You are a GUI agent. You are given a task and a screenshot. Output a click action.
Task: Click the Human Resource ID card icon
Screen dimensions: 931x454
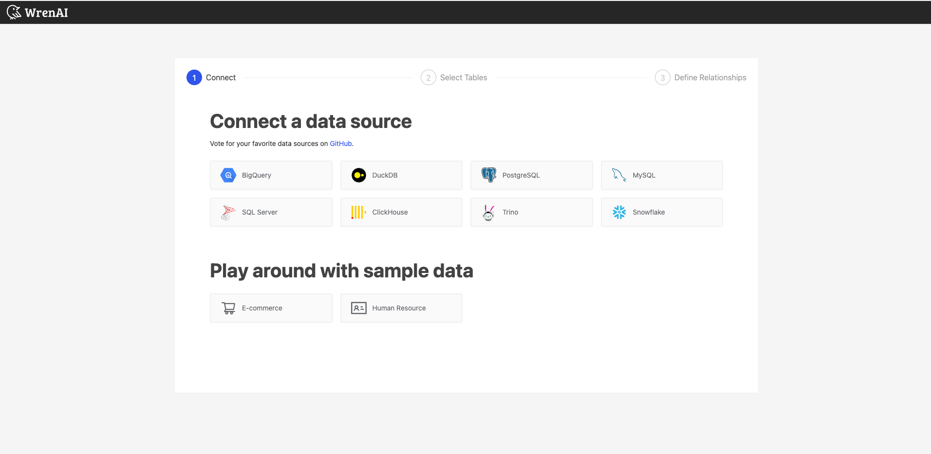click(359, 308)
